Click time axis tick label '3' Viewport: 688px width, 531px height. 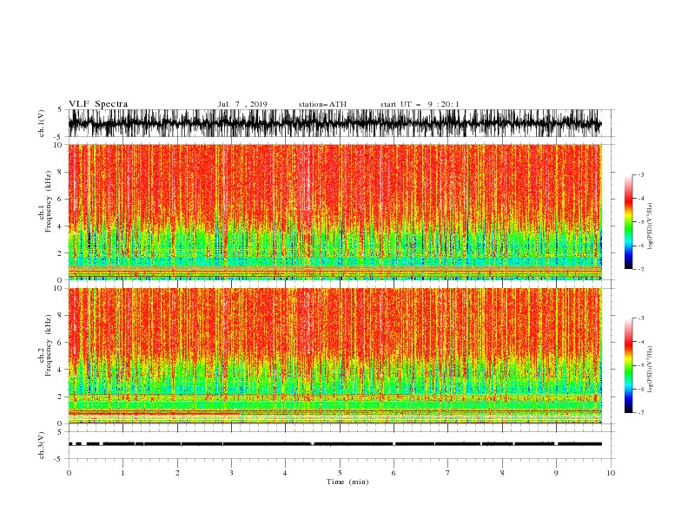[231, 473]
